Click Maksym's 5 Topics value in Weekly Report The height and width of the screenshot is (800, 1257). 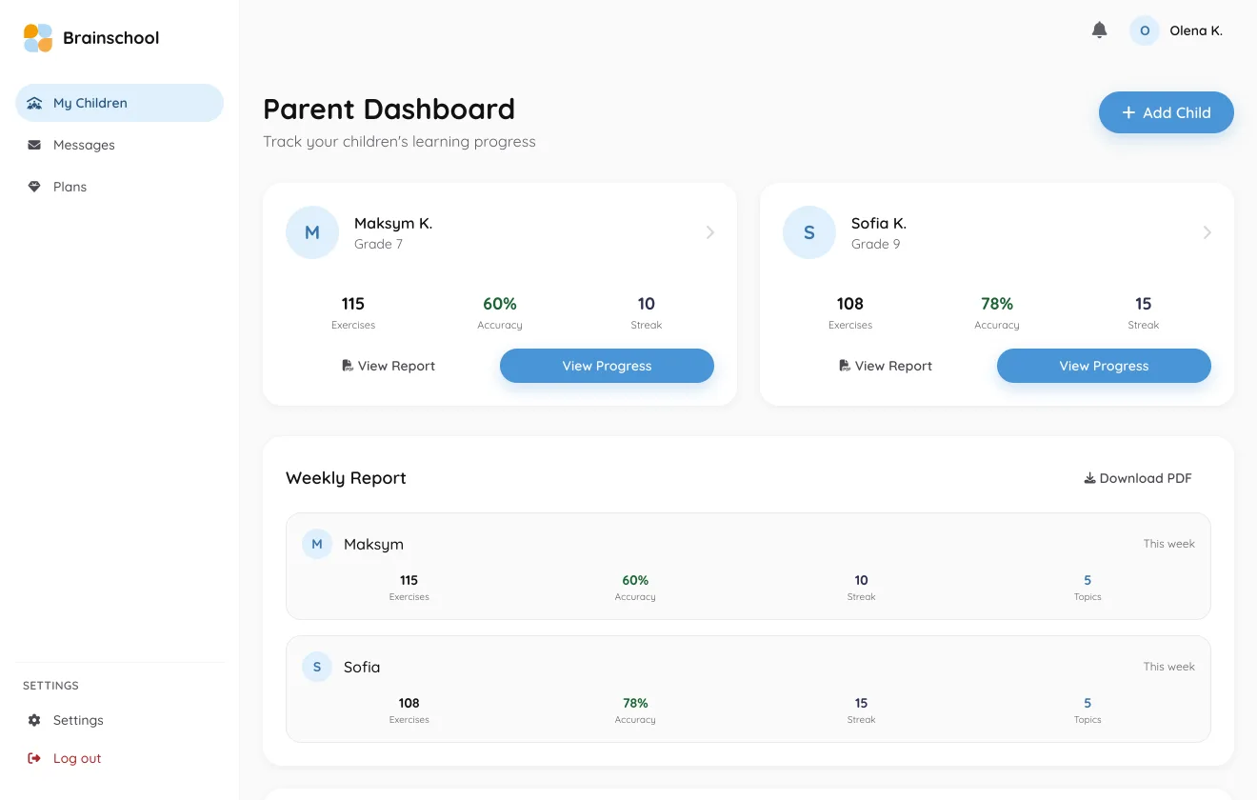pyautogui.click(x=1087, y=580)
